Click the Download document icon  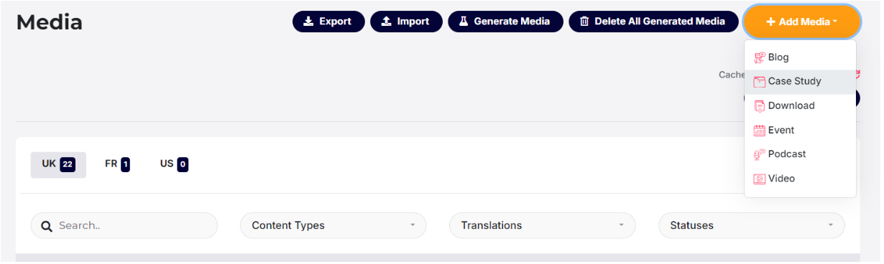759,106
